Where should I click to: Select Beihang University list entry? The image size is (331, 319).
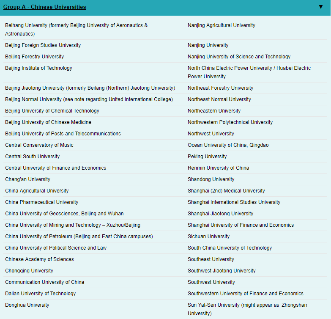(x=76, y=29)
